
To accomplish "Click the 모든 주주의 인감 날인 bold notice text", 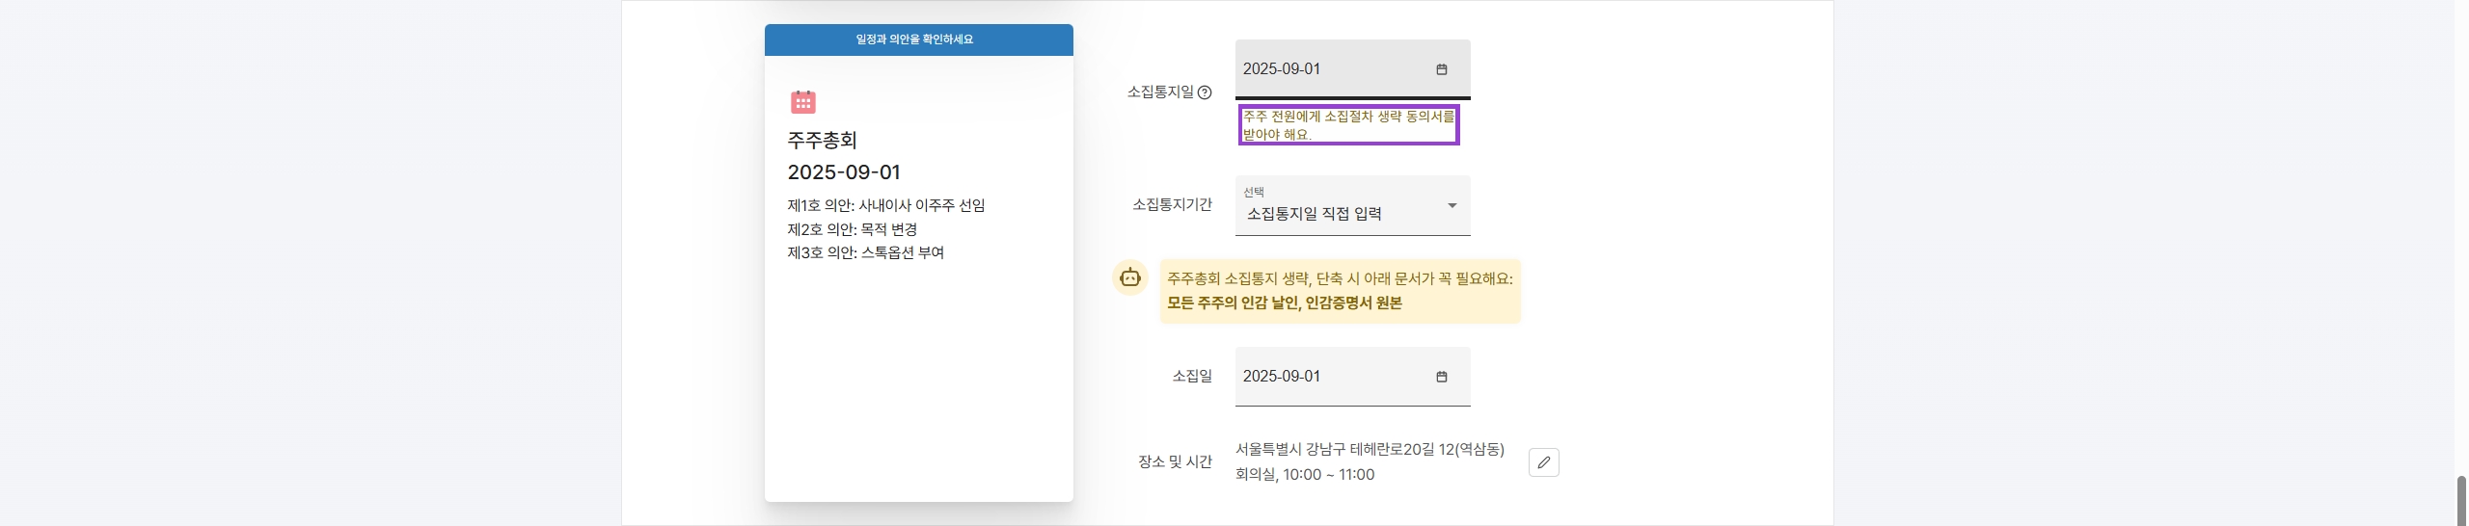I will [x=1285, y=302].
